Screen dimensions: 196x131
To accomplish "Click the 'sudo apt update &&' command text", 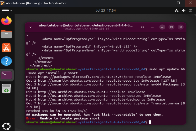I will click(x=167, y=69).
